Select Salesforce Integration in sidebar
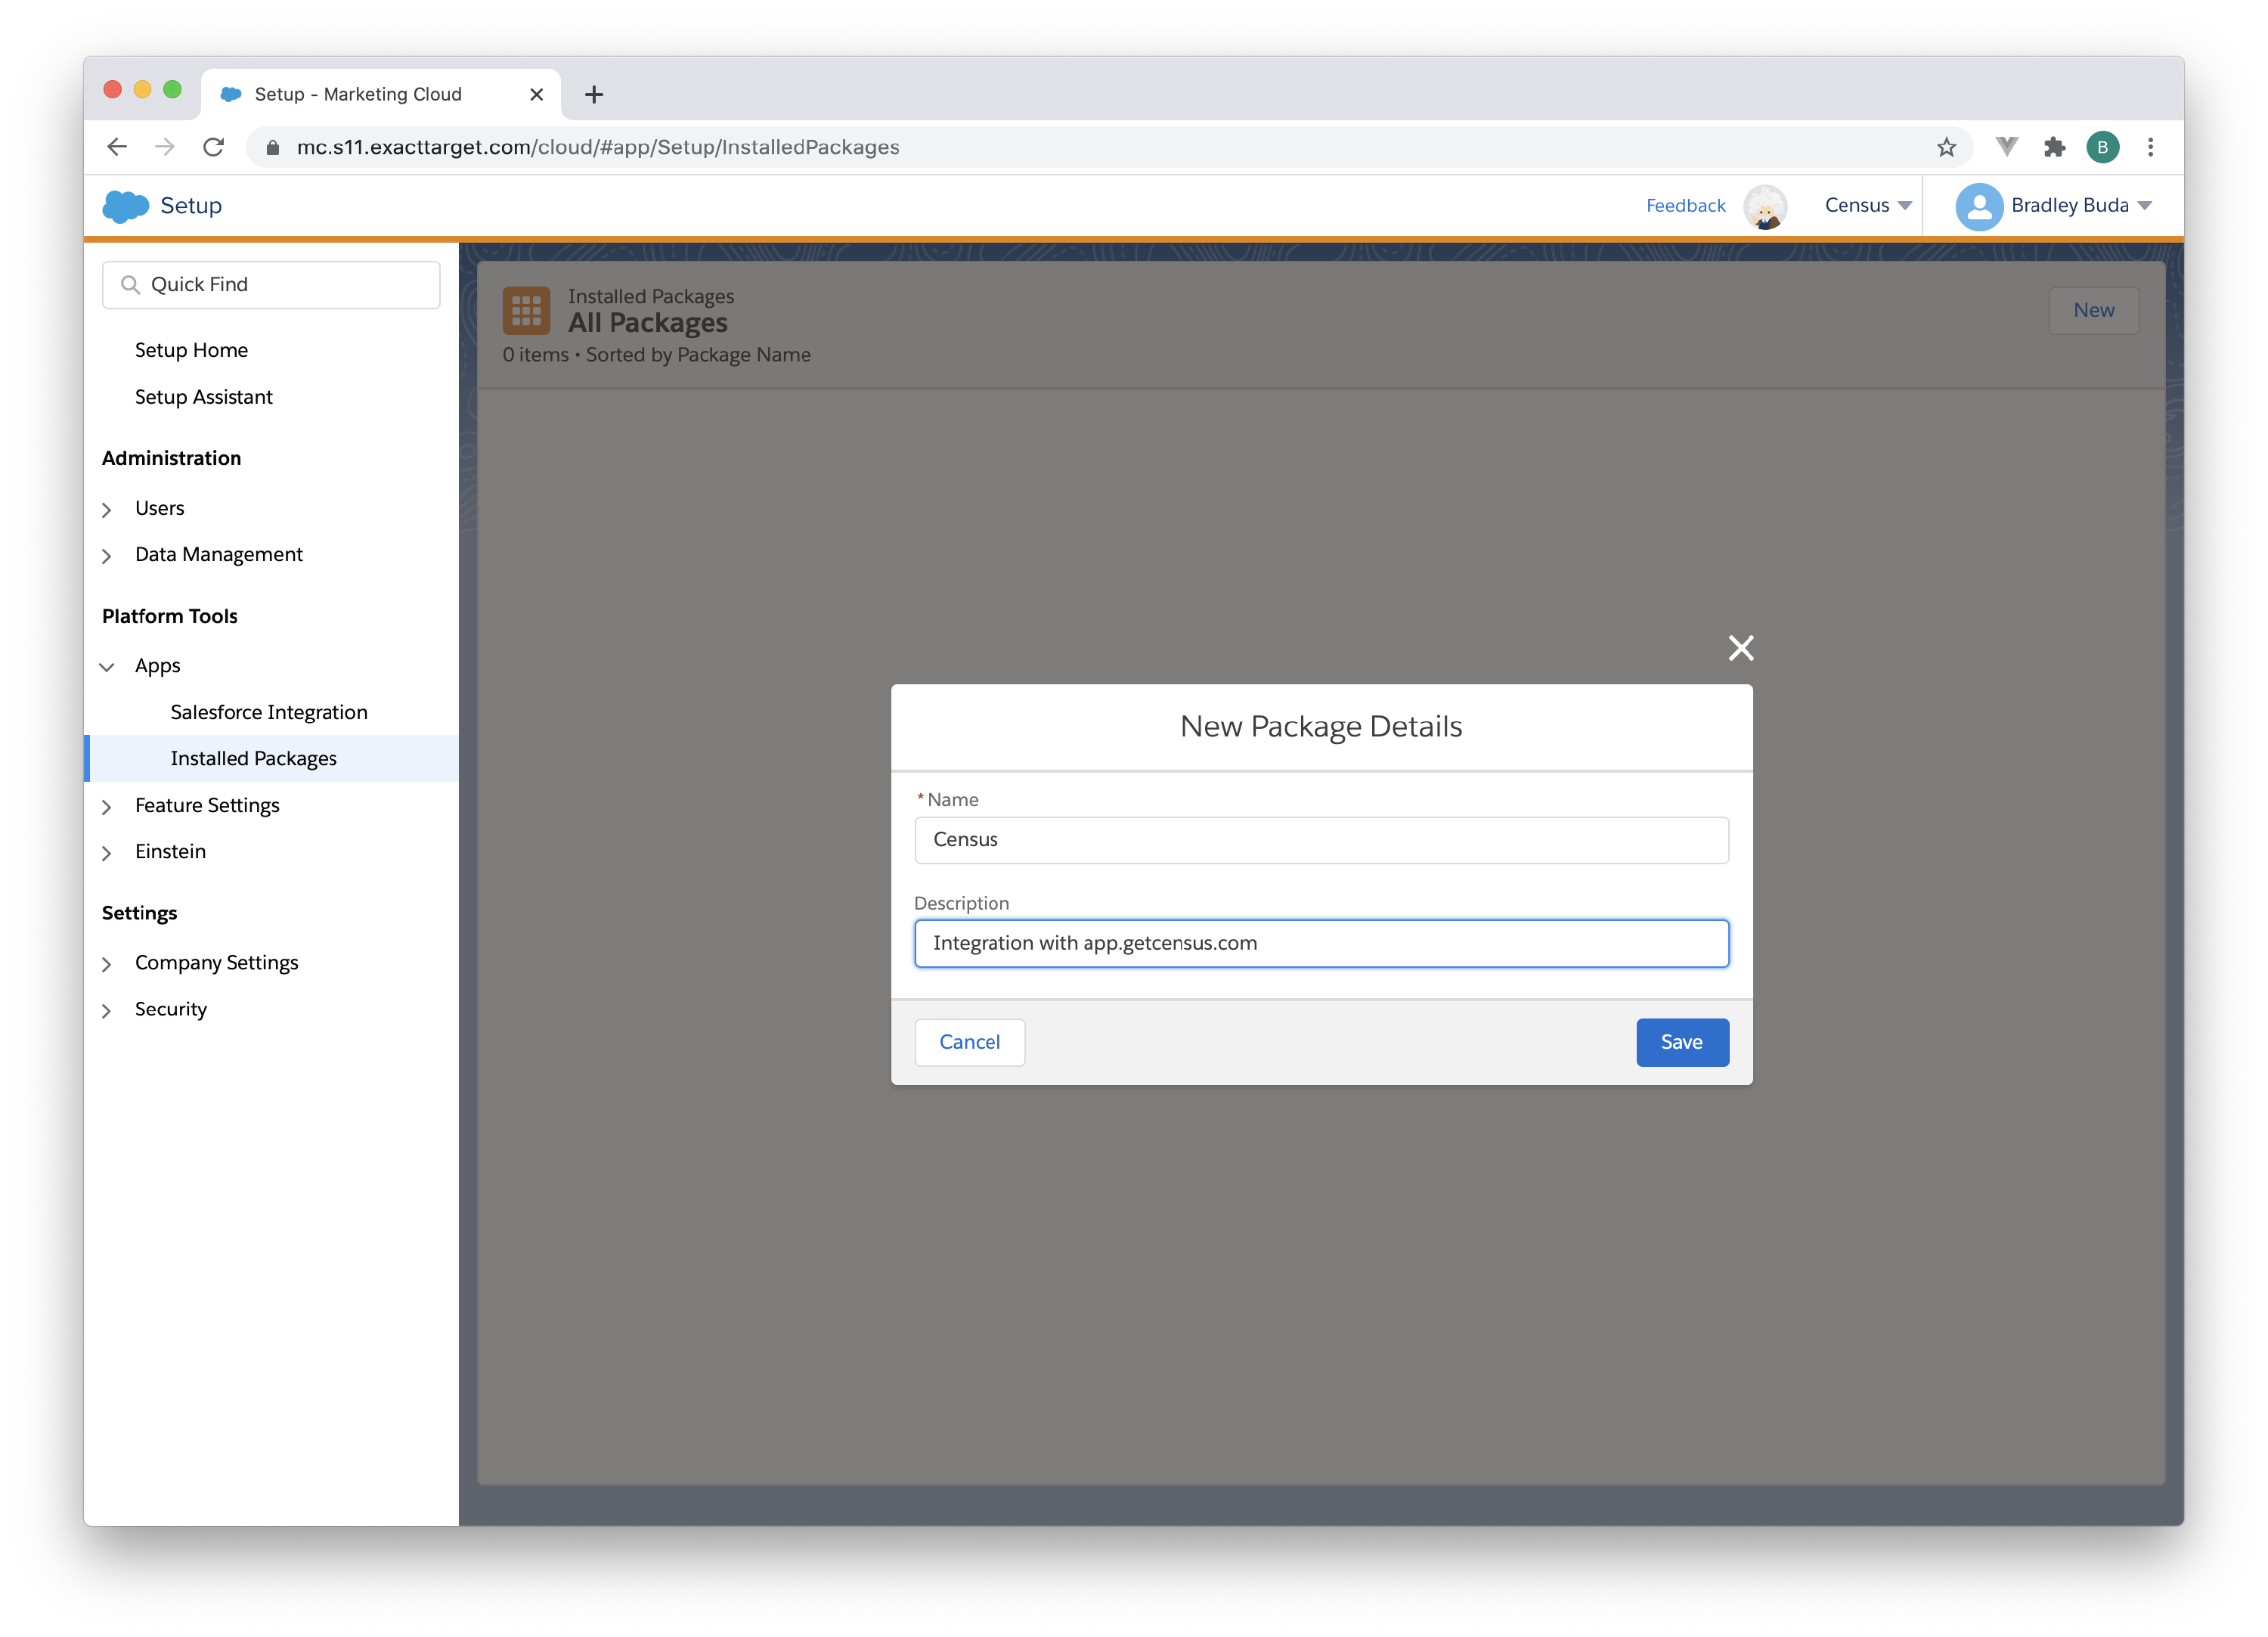The width and height of the screenshot is (2268, 1637). point(269,712)
